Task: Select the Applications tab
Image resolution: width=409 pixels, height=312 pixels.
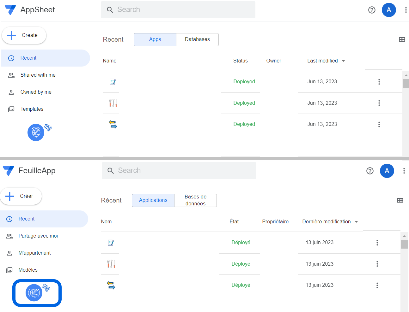Action: (153, 200)
